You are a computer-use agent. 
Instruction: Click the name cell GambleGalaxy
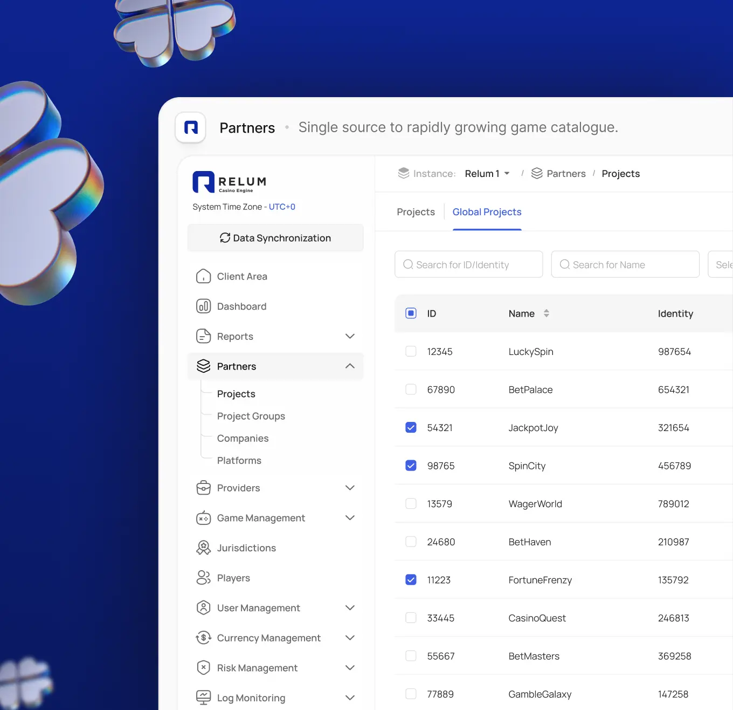click(540, 694)
